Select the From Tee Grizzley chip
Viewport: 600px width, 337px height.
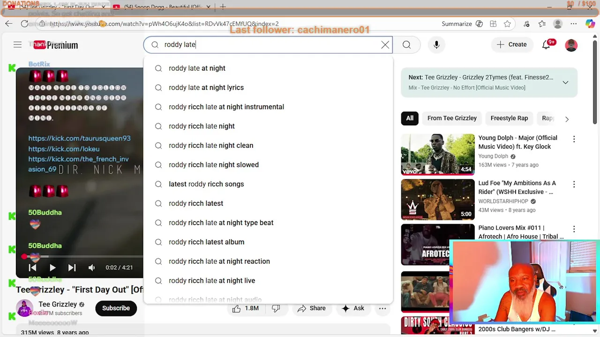click(452, 118)
